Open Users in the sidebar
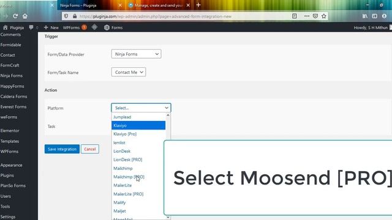Viewport: 392px width, 220px height. pyautogui.click(x=6, y=196)
